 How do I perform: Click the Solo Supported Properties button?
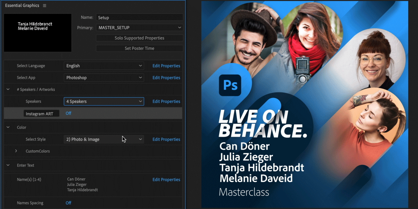(139, 38)
